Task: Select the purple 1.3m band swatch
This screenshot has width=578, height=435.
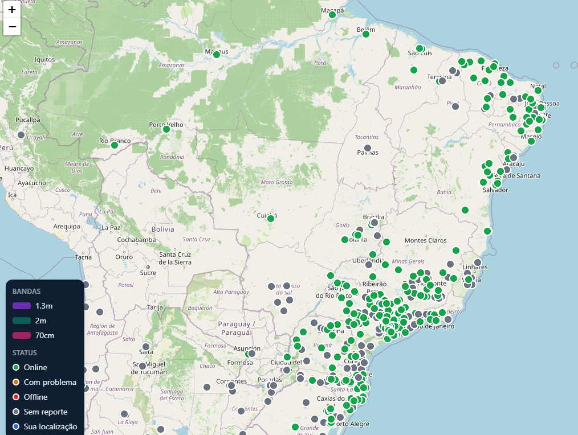Action: [22, 306]
